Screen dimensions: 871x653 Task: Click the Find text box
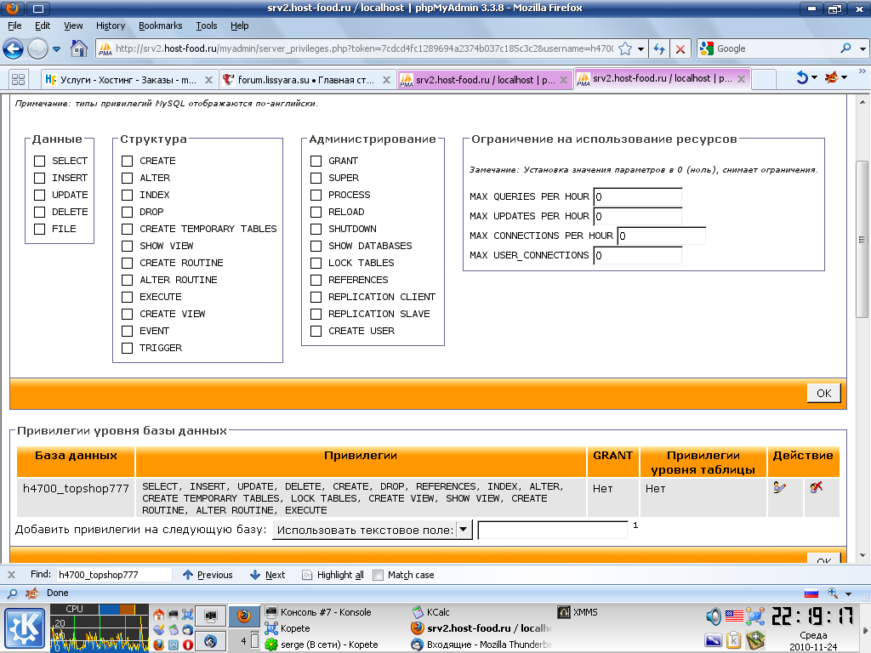pyautogui.click(x=114, y=576)
